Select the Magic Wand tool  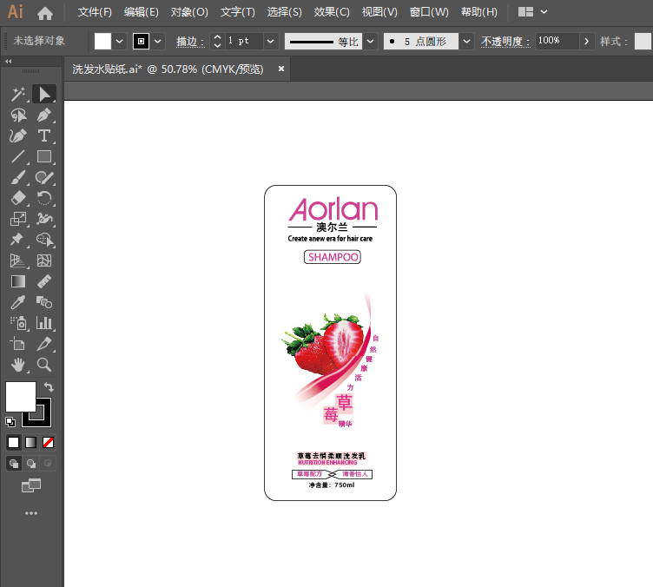click(17, 94)
